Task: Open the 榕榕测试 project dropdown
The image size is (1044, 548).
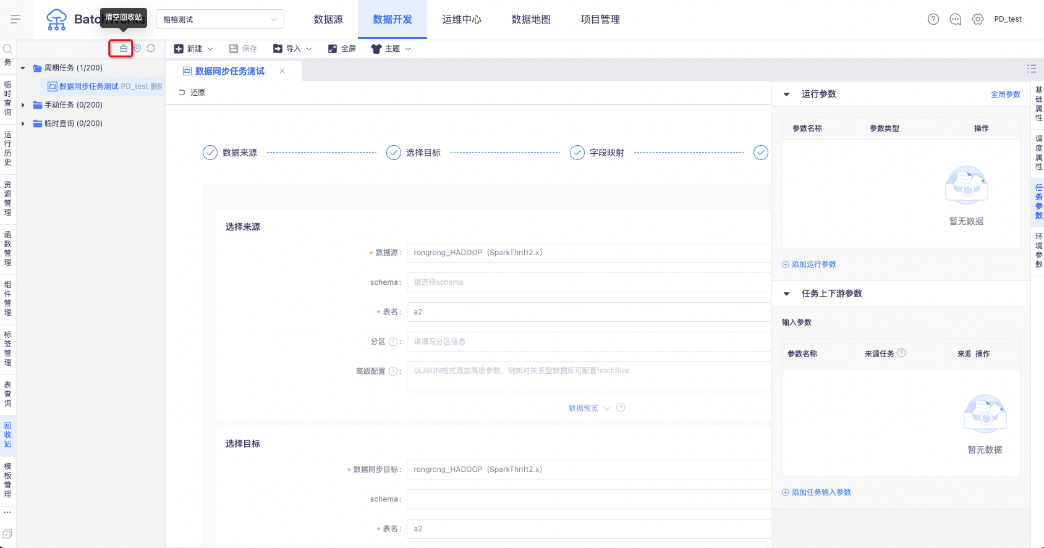Action: pyautogui.click(x=220, y=19)
